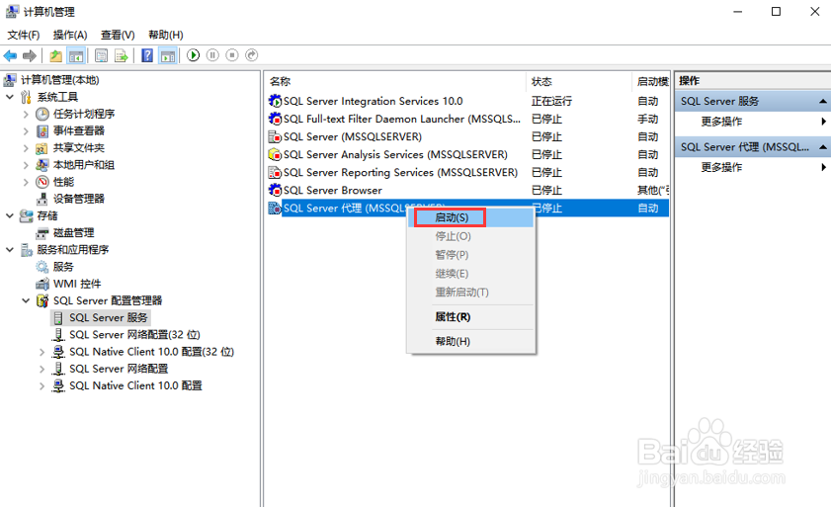Open the 文件(F) menu
831x507 pixels.
tap(24, 35)
